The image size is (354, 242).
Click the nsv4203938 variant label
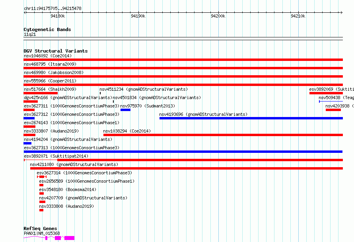click(340, 106)
